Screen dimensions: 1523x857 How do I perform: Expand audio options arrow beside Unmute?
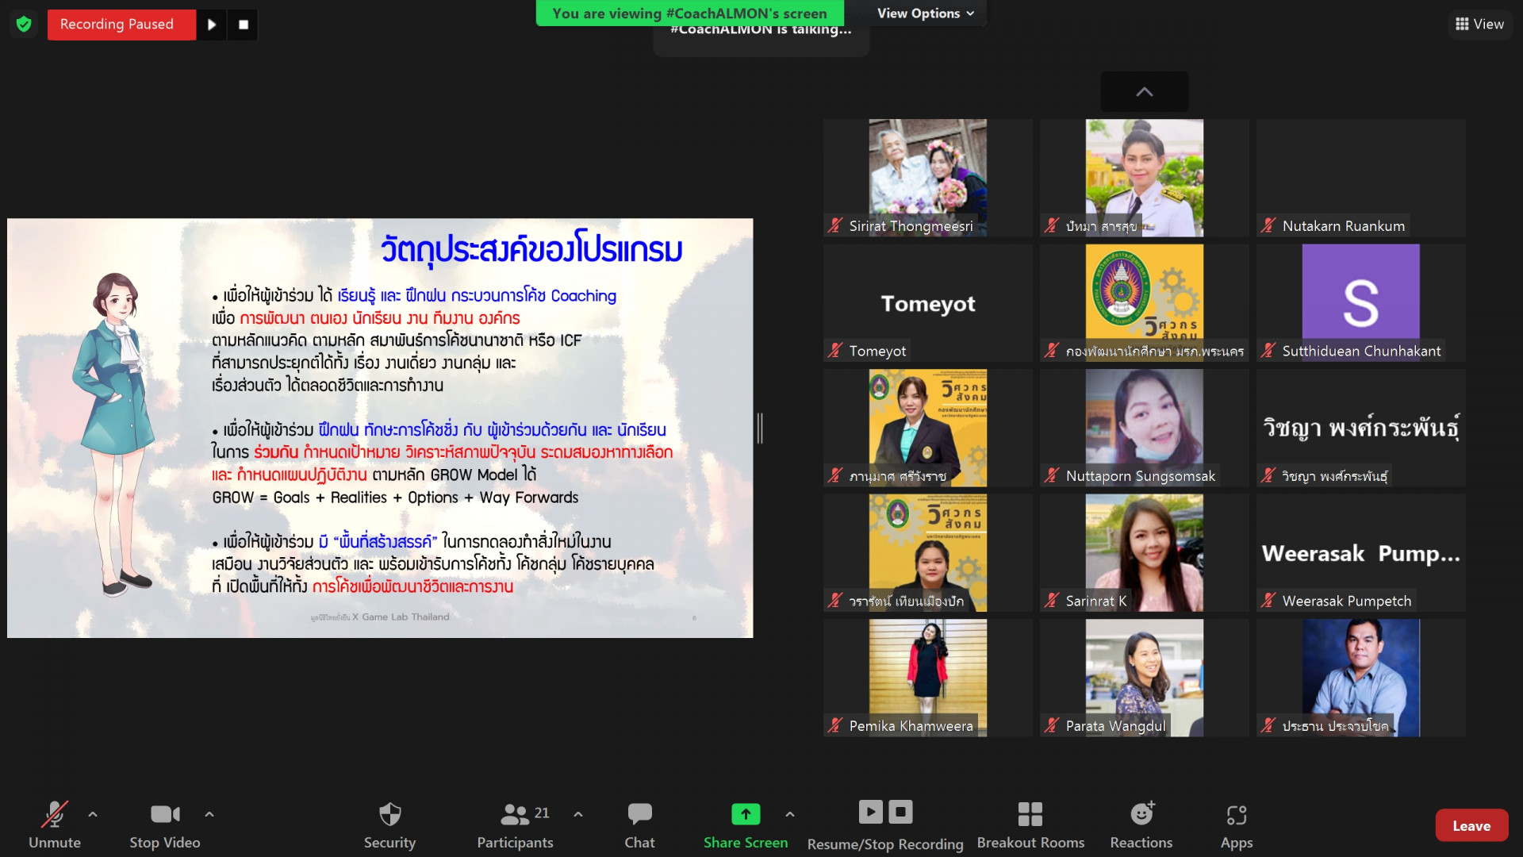[93, 814]
